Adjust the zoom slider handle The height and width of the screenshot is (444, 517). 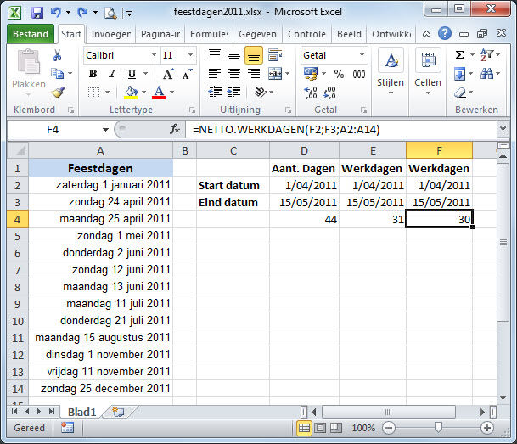[438, 428]
